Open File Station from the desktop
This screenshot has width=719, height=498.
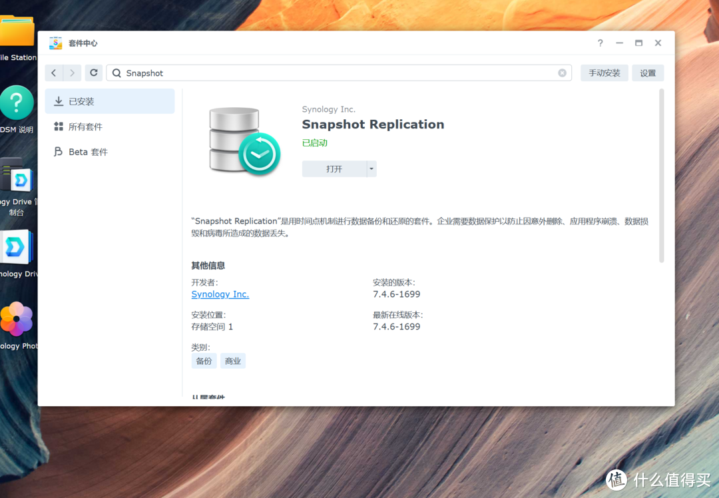(x=18, y=30)
